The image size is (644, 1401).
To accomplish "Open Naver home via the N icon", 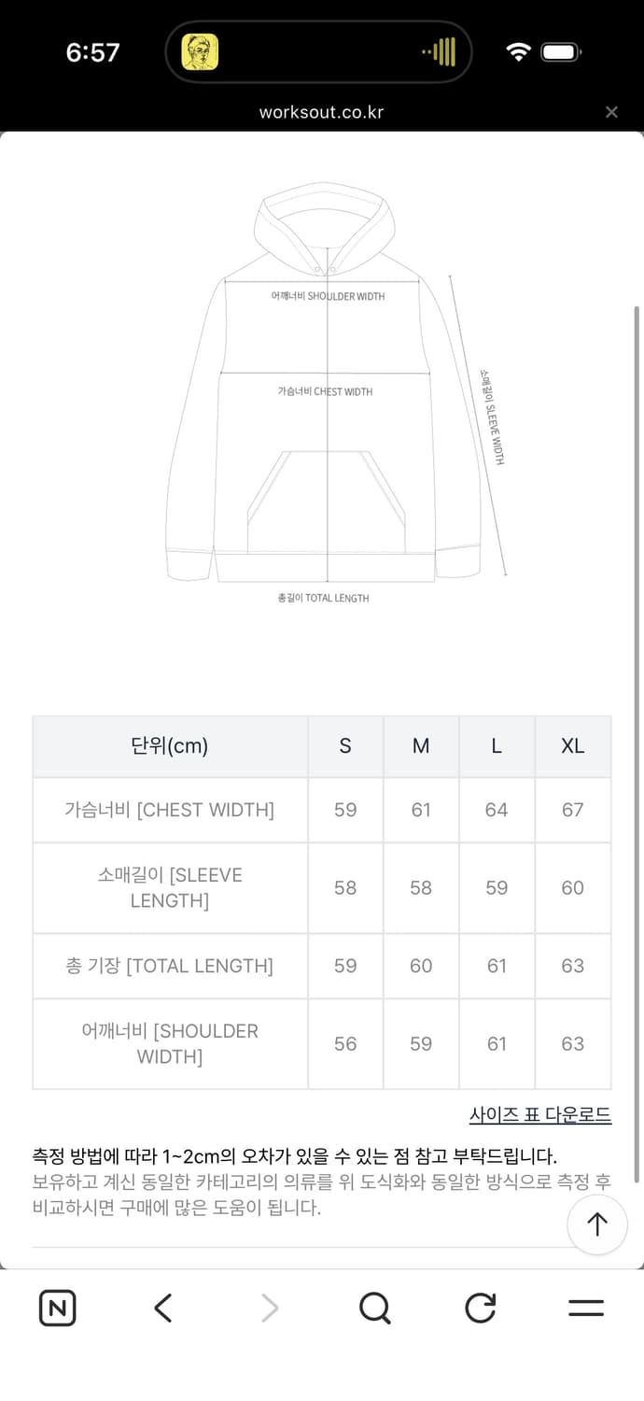I will pyautogui.click(x=56, y=1308).
